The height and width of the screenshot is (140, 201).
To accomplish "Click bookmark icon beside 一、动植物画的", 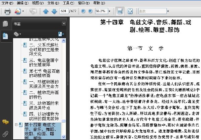I will coord(25,82).
